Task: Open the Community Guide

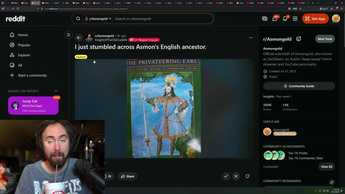Action: (299, 86)
